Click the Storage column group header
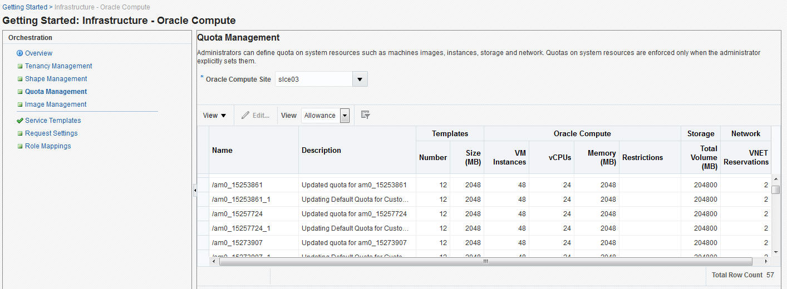The image size is (787, 289). pos(701,134)
